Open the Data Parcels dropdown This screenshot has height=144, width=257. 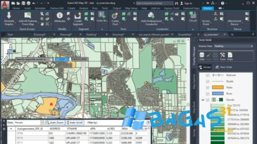(42, 122)
